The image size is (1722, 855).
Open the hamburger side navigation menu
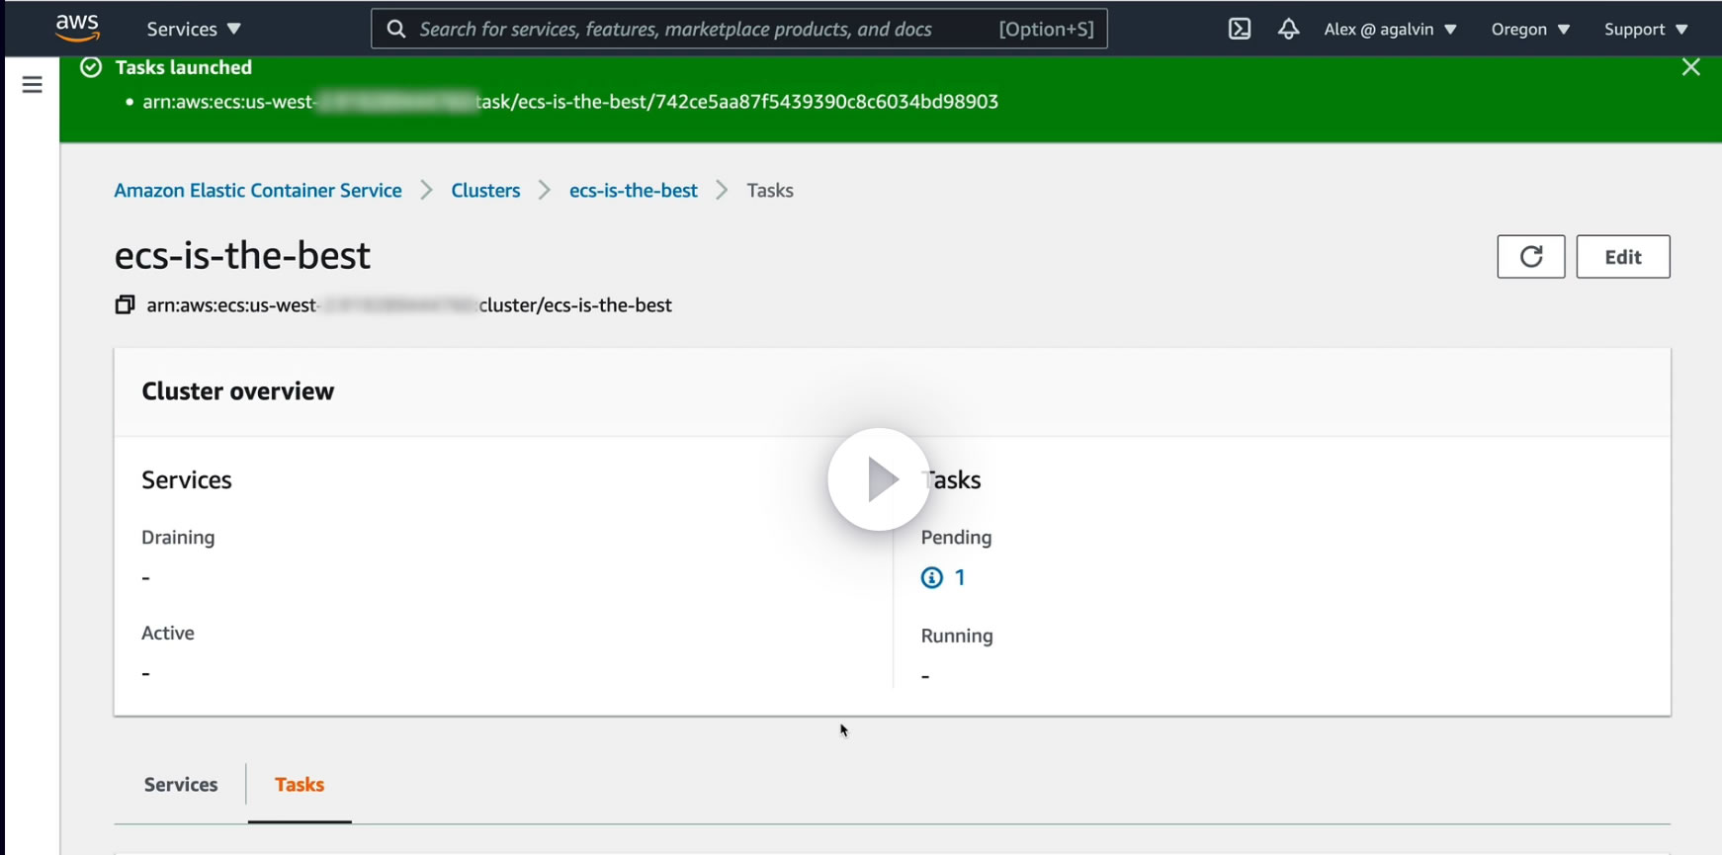pyautogui.click(x=32, y=85)
